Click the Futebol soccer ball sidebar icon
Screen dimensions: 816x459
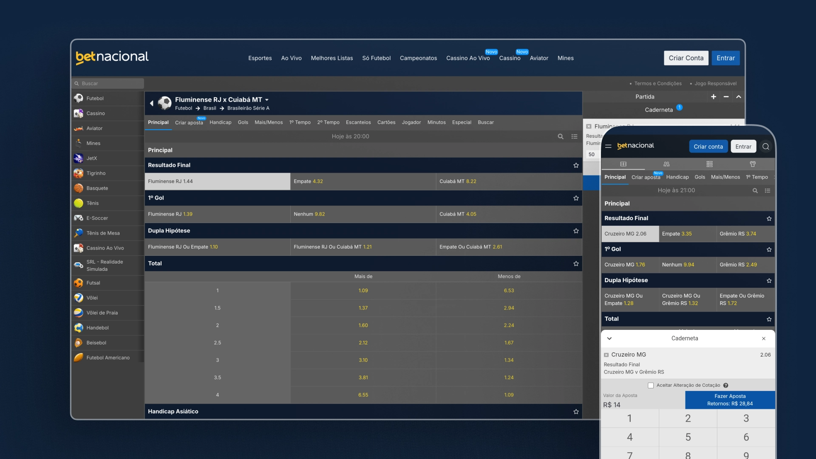coord(79,98)
